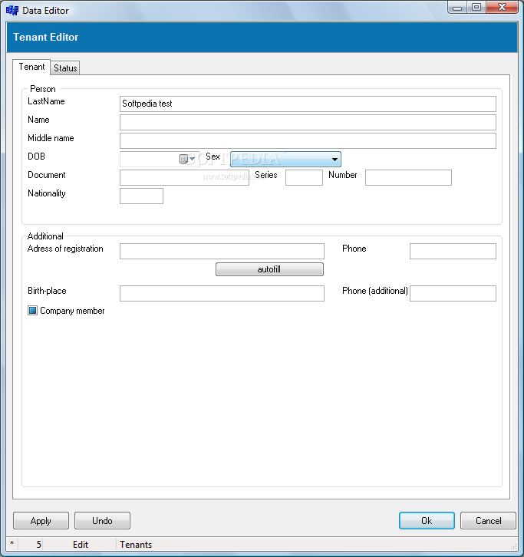Click the Document input field

tap(184, 177)
